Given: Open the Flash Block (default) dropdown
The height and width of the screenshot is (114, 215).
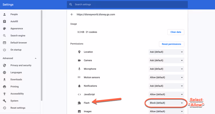Looking at the screenshot, I should [x=166, y=103].
